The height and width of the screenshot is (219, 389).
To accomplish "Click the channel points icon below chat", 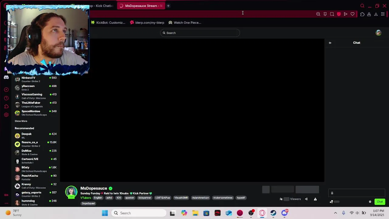I will [x=332, y=202].
